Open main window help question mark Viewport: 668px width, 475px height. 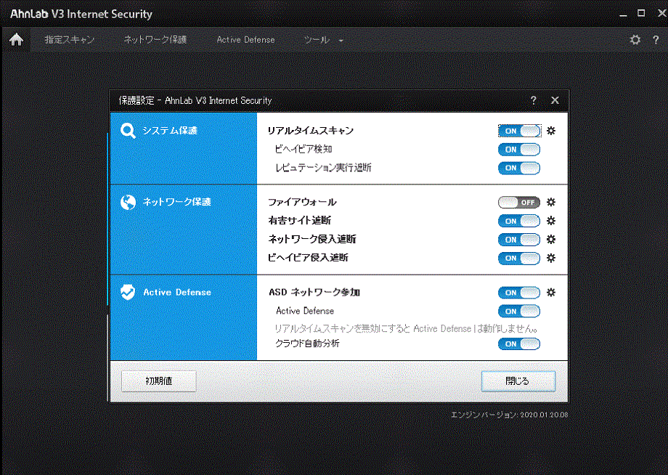(x=656, y=40)
